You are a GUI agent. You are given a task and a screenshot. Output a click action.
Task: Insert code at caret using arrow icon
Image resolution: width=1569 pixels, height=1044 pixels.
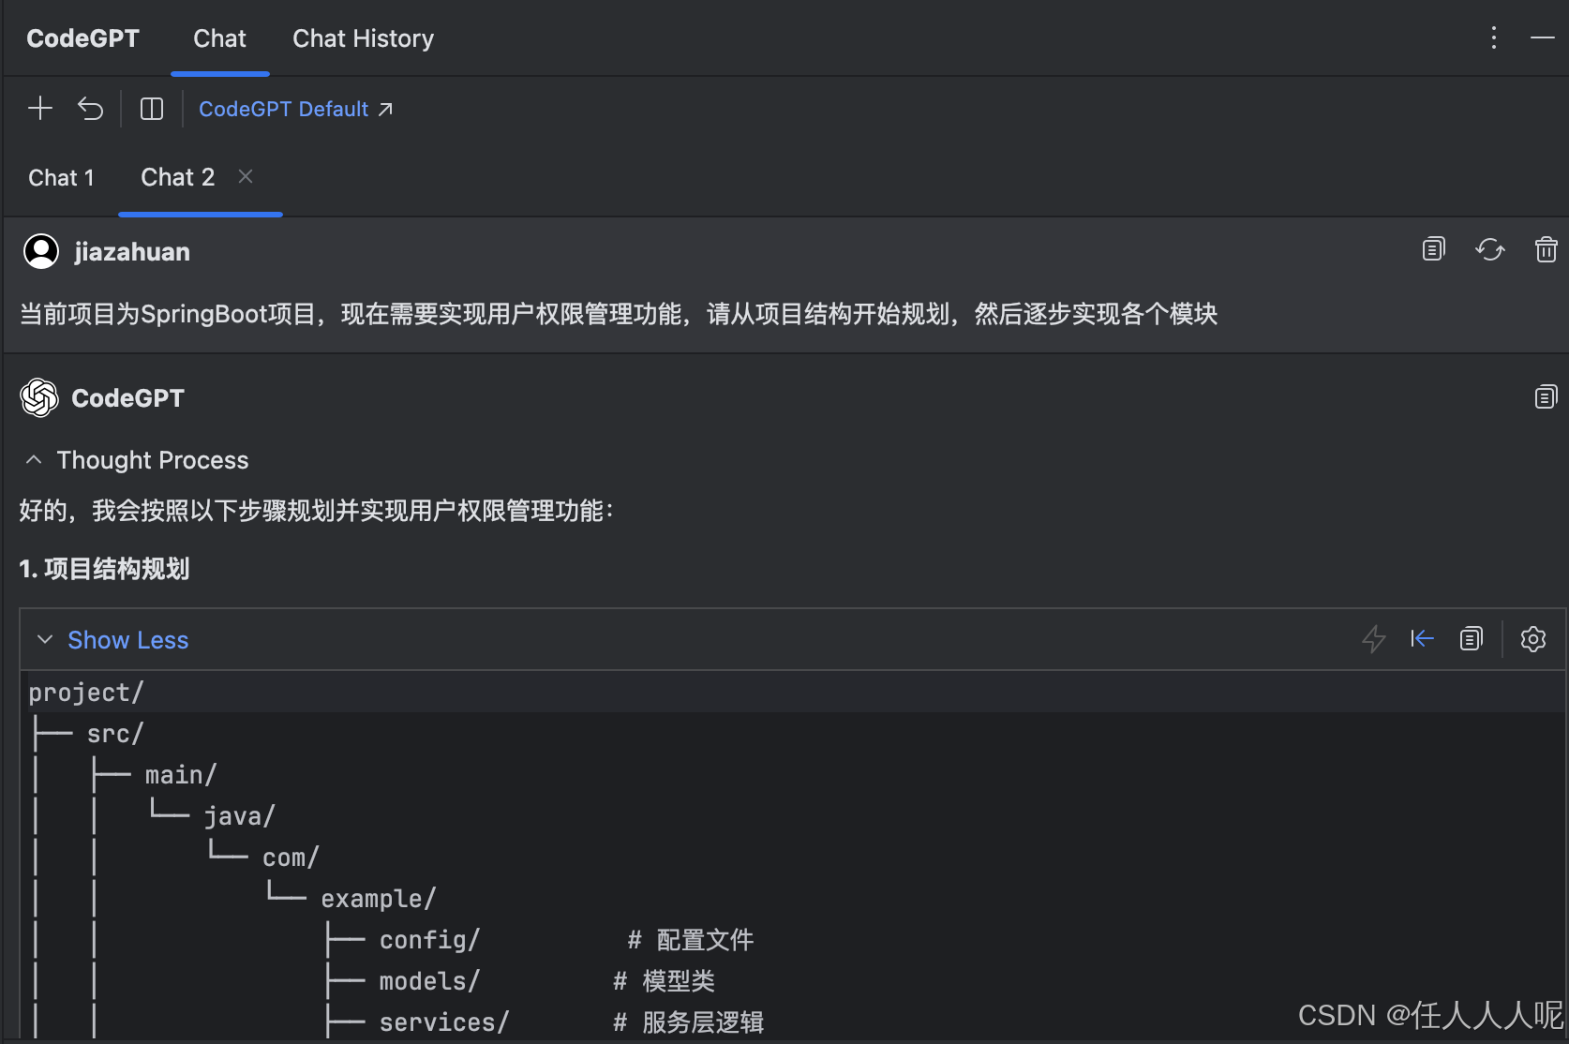1423,639
